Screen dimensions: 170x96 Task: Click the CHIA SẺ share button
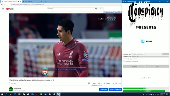point(107,83)
